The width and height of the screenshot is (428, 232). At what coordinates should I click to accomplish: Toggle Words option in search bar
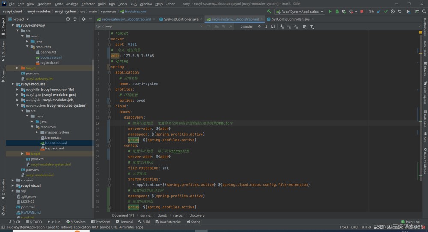click(x=223, y=27)
